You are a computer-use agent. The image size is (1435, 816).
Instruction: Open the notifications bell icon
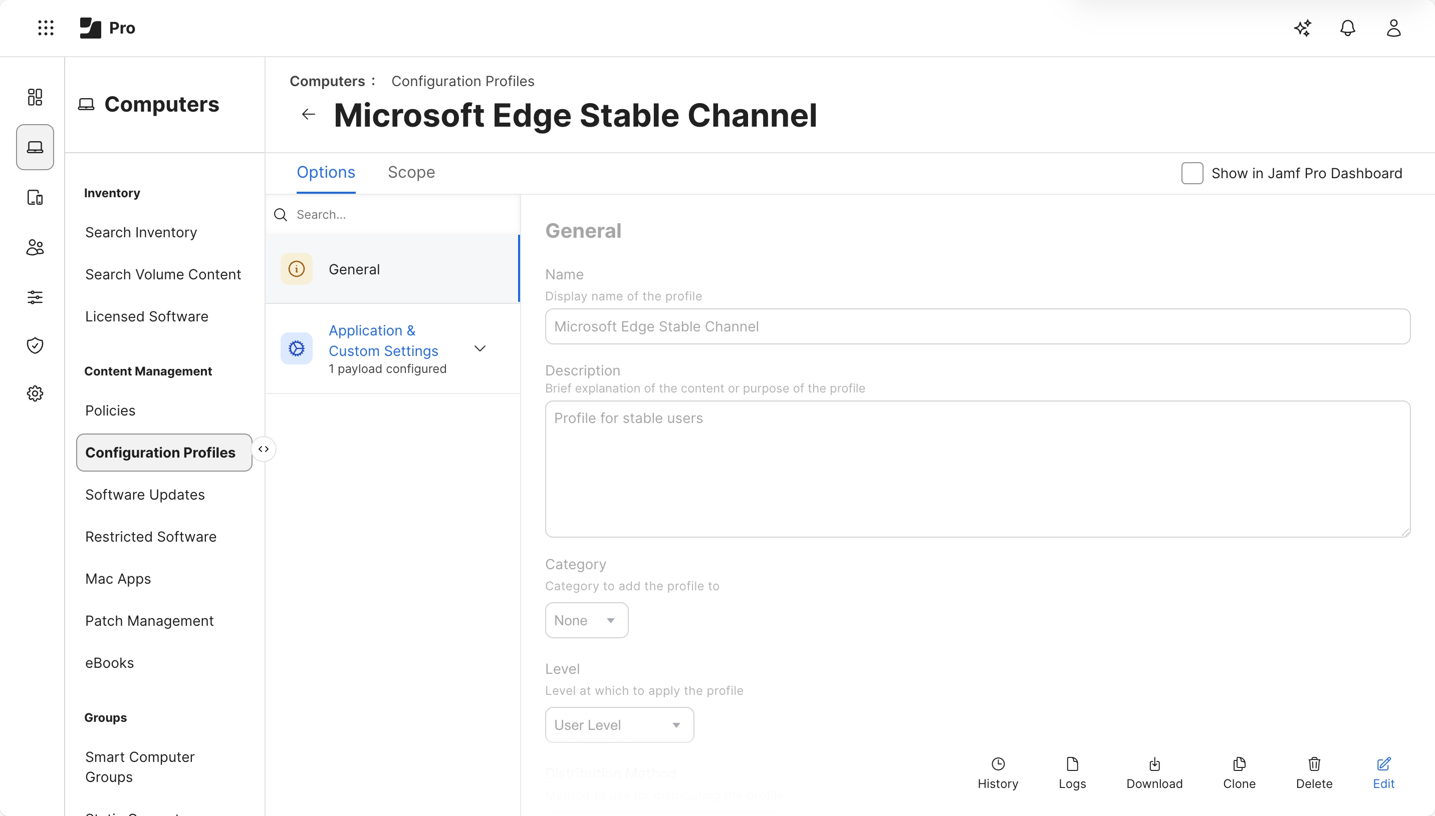coord(1347,28)
